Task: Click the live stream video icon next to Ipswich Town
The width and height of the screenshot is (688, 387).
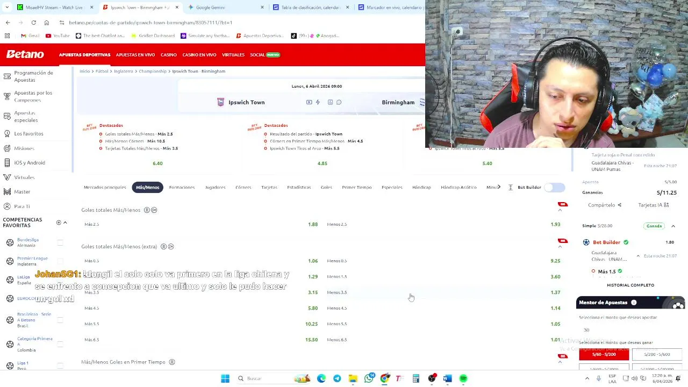Action: pos(309,102)
